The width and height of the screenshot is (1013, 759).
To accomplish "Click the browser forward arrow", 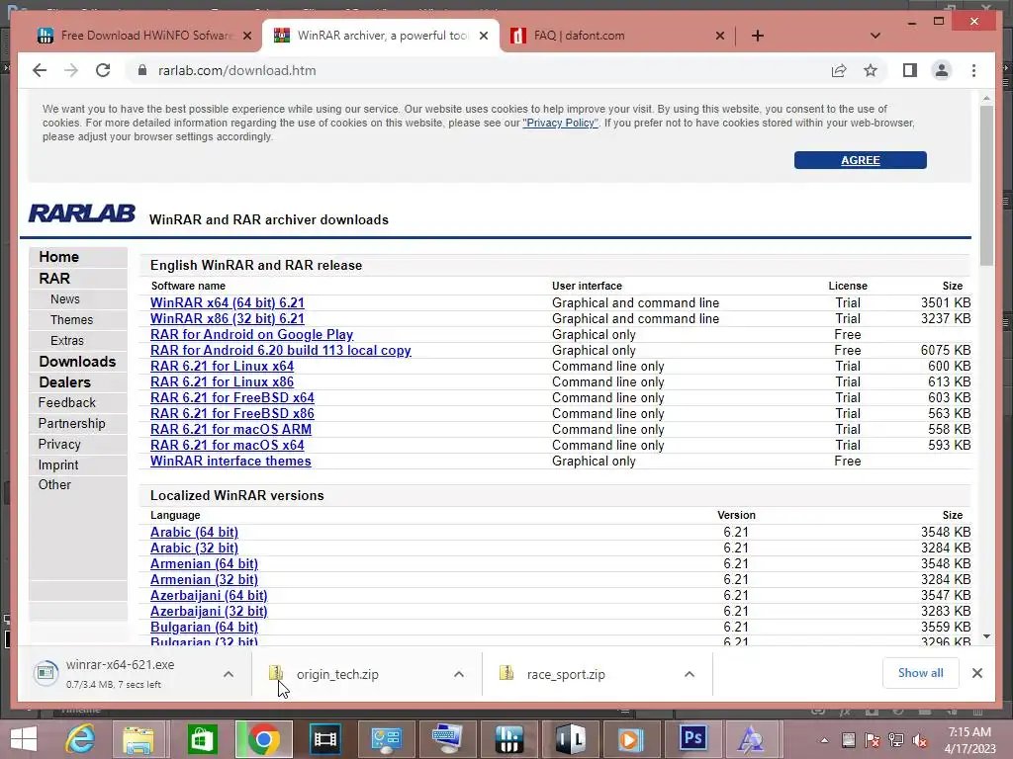I will (x=71, y=70).
